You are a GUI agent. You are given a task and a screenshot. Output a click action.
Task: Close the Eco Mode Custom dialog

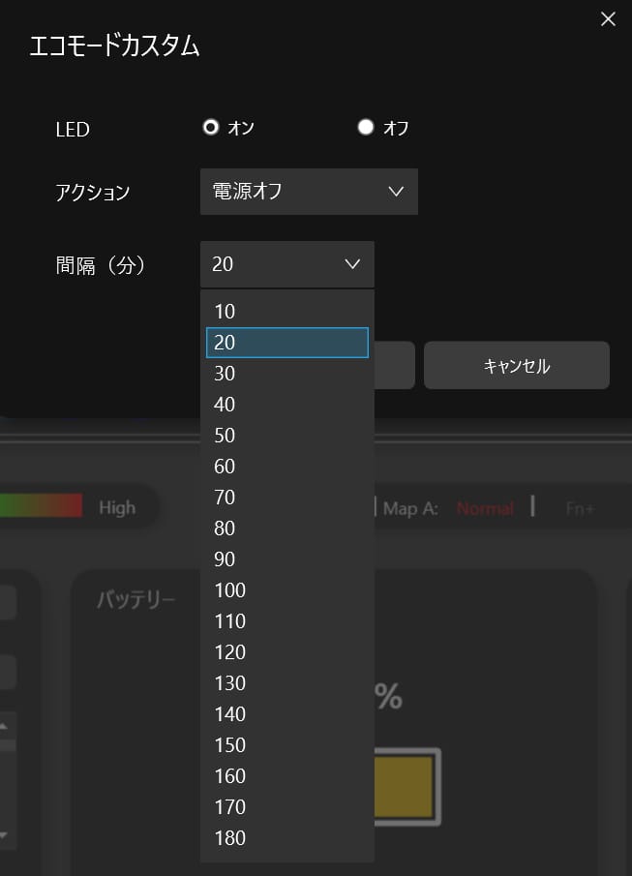pyautogui.click(x=608, y=19)
